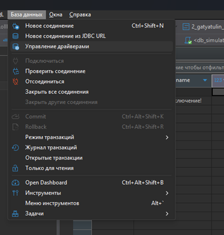Expand the Задачи submenu arrow
224x235 pixels.
167,214
